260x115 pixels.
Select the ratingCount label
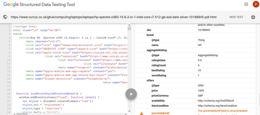(158, 65)
